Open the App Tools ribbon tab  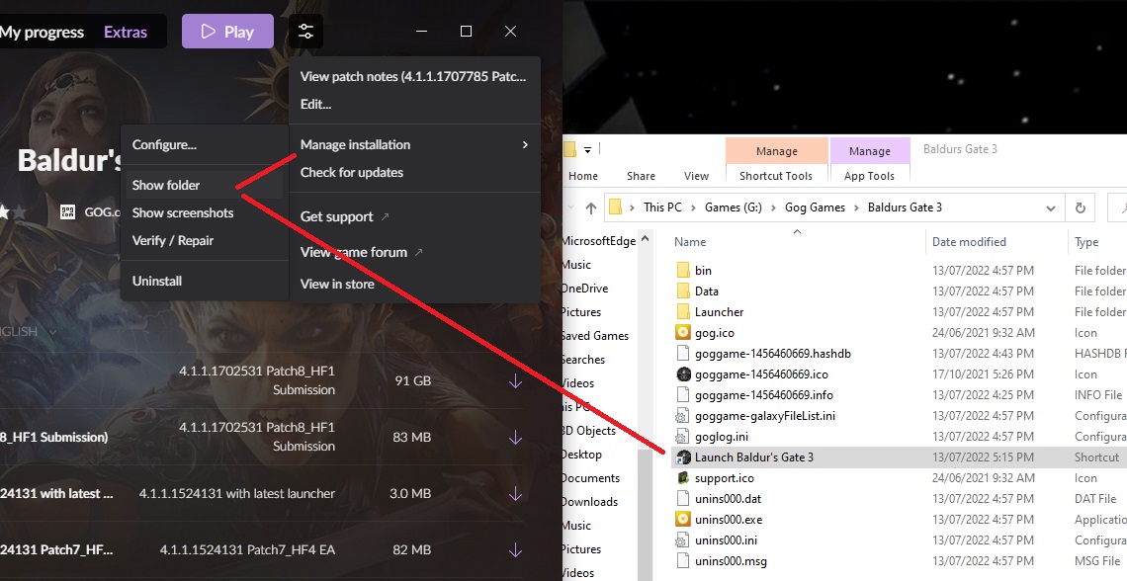pyautogui.click(x=870, y=176)
